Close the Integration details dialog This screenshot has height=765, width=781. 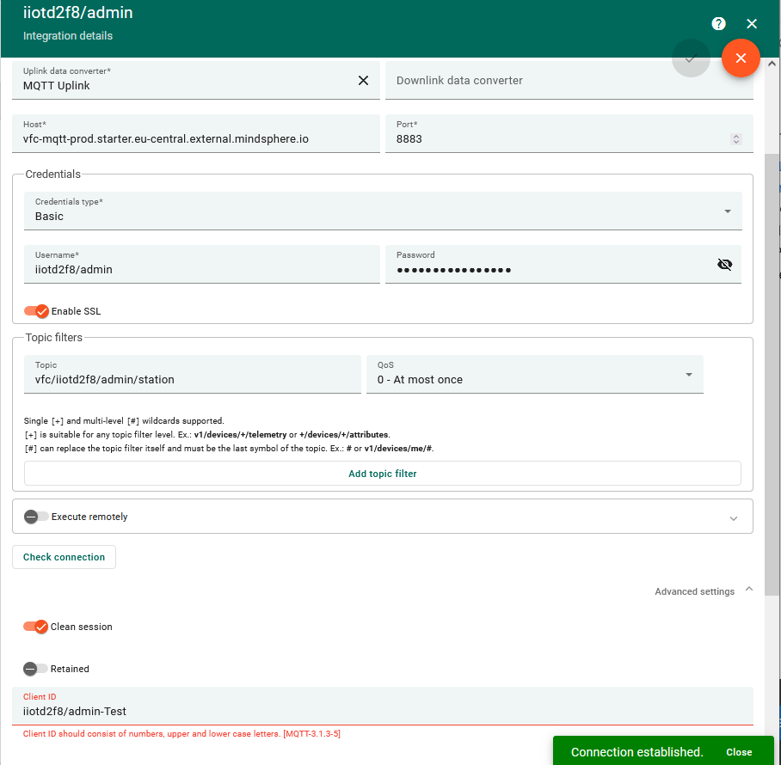point(752,23)
